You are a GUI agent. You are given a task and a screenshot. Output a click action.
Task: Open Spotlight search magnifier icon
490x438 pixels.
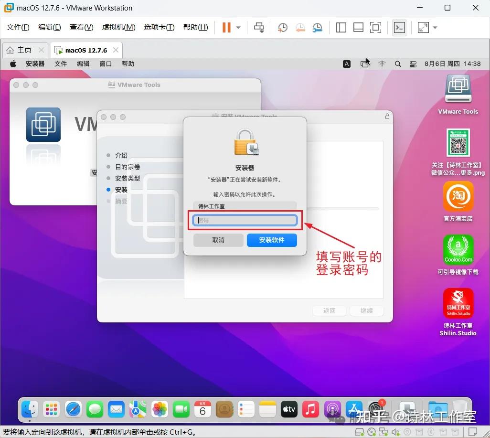coord(397,64)
